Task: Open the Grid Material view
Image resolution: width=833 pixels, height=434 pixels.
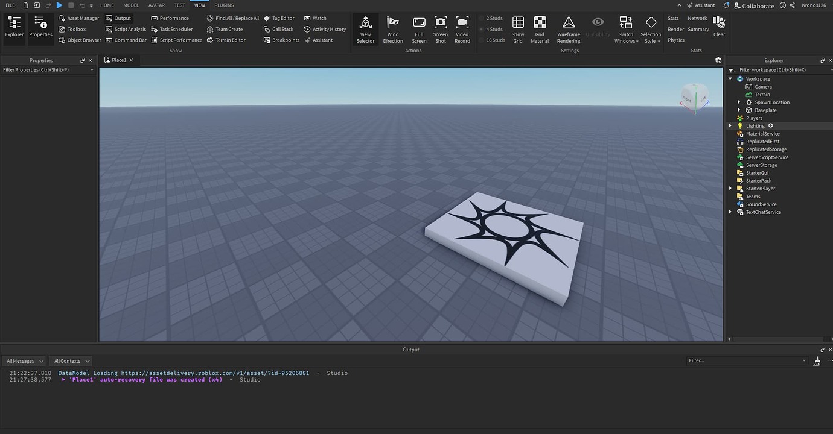Action: (x=539, y=28)
